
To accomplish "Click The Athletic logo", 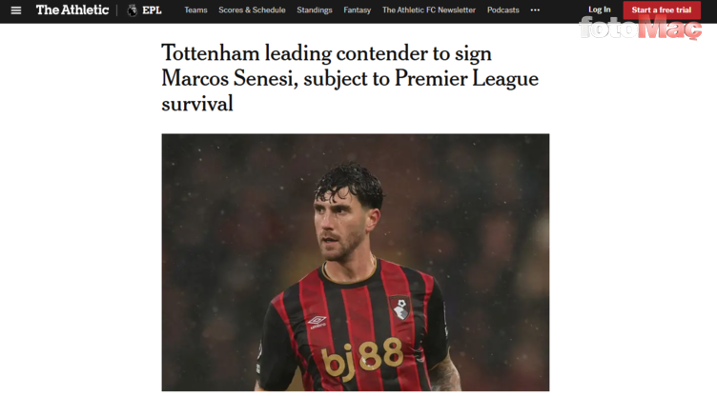I will coord(72,10).
